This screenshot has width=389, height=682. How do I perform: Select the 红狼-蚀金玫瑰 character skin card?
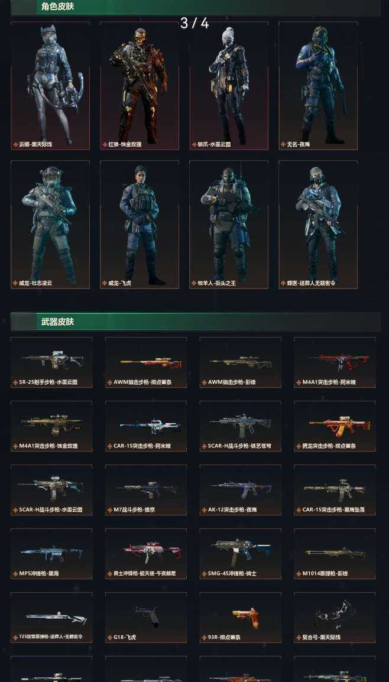pos(140,86)
